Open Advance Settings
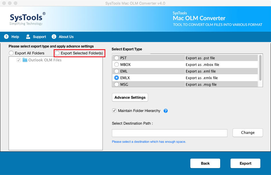The height and width of the screenshot is (175, 271). point(130,97)
